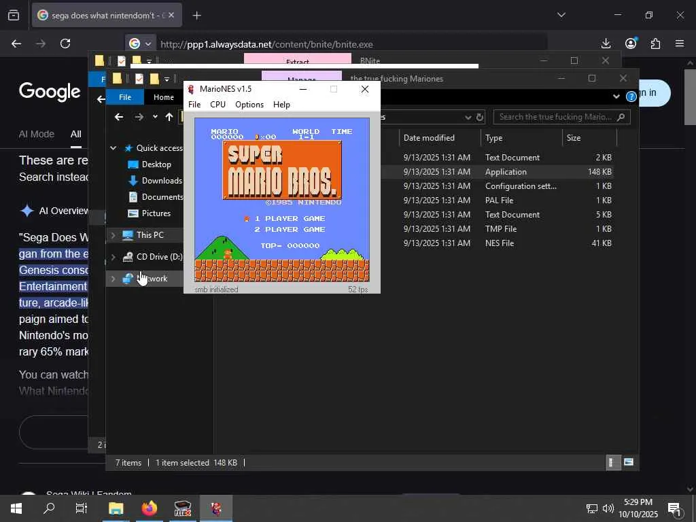Image resolution: width=696 pixels, height=522 pixels.
Task: Open the CPU menu in MarioNES
Action: pos(217,104)
